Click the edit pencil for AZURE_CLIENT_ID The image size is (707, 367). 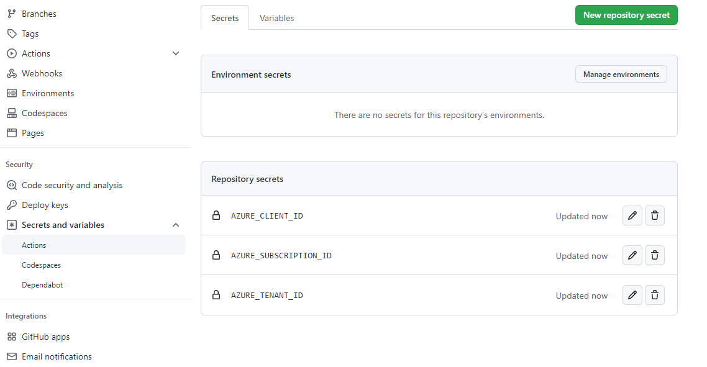(632, 216)
